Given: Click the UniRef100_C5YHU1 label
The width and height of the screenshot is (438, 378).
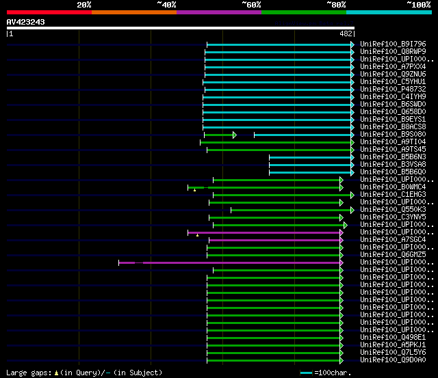Looking at the screenshot, I should point(393,82).
